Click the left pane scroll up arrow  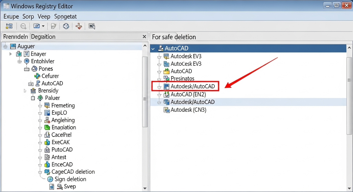(x=145, y=46)
